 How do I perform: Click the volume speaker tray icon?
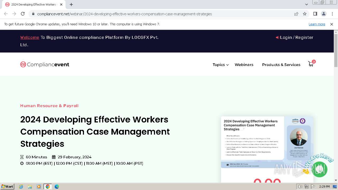(x=300, y=187)
